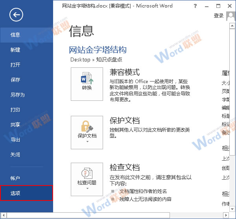This screenshot has height=219, width=236.
Task: Click the 网站金字塔结构 document title
Action: coord(98,50)
